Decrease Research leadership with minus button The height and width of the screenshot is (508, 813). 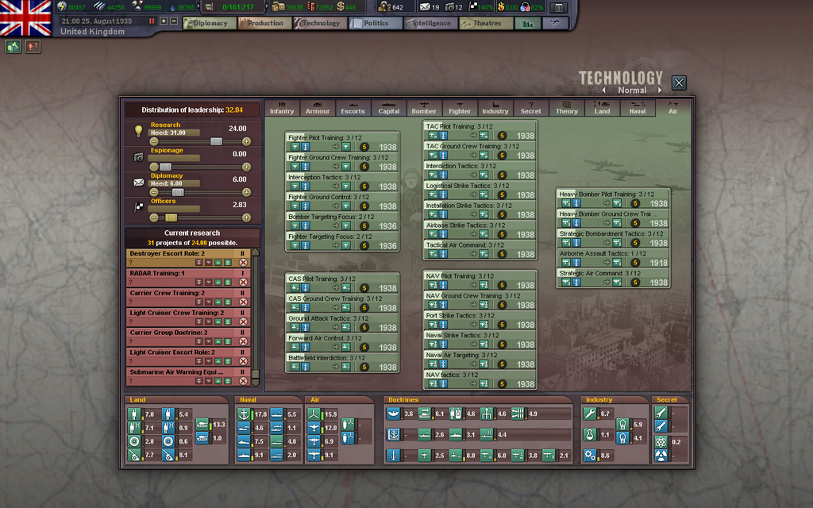click(153, 141)
